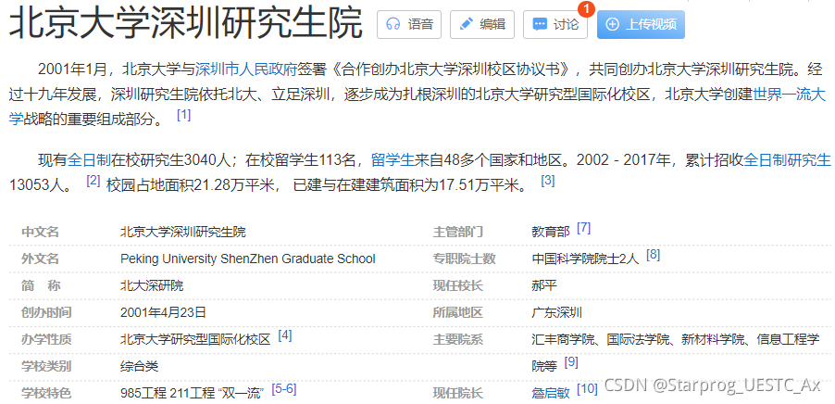This screenshot has width=835, height=404.
Task: Jump to reference [10] beside 詹启敏
Action: [x=588, y=389]
